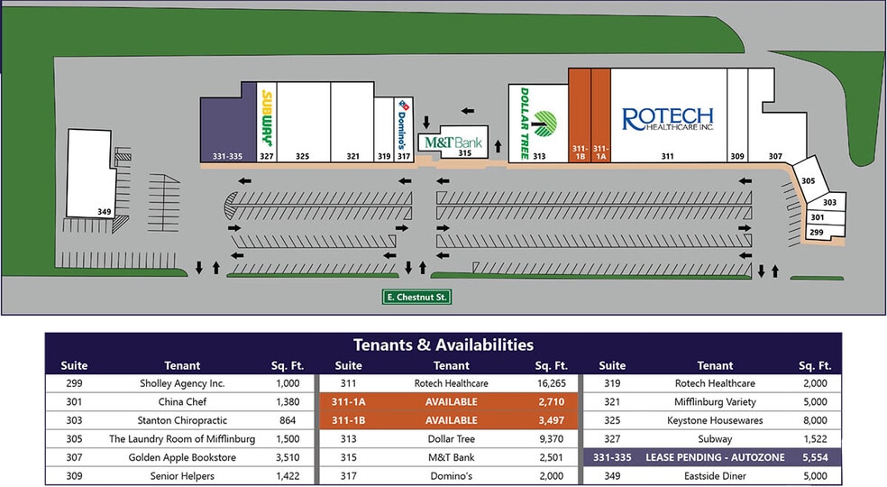Click Keystone Housewares in the tenant table

[714, 420]
